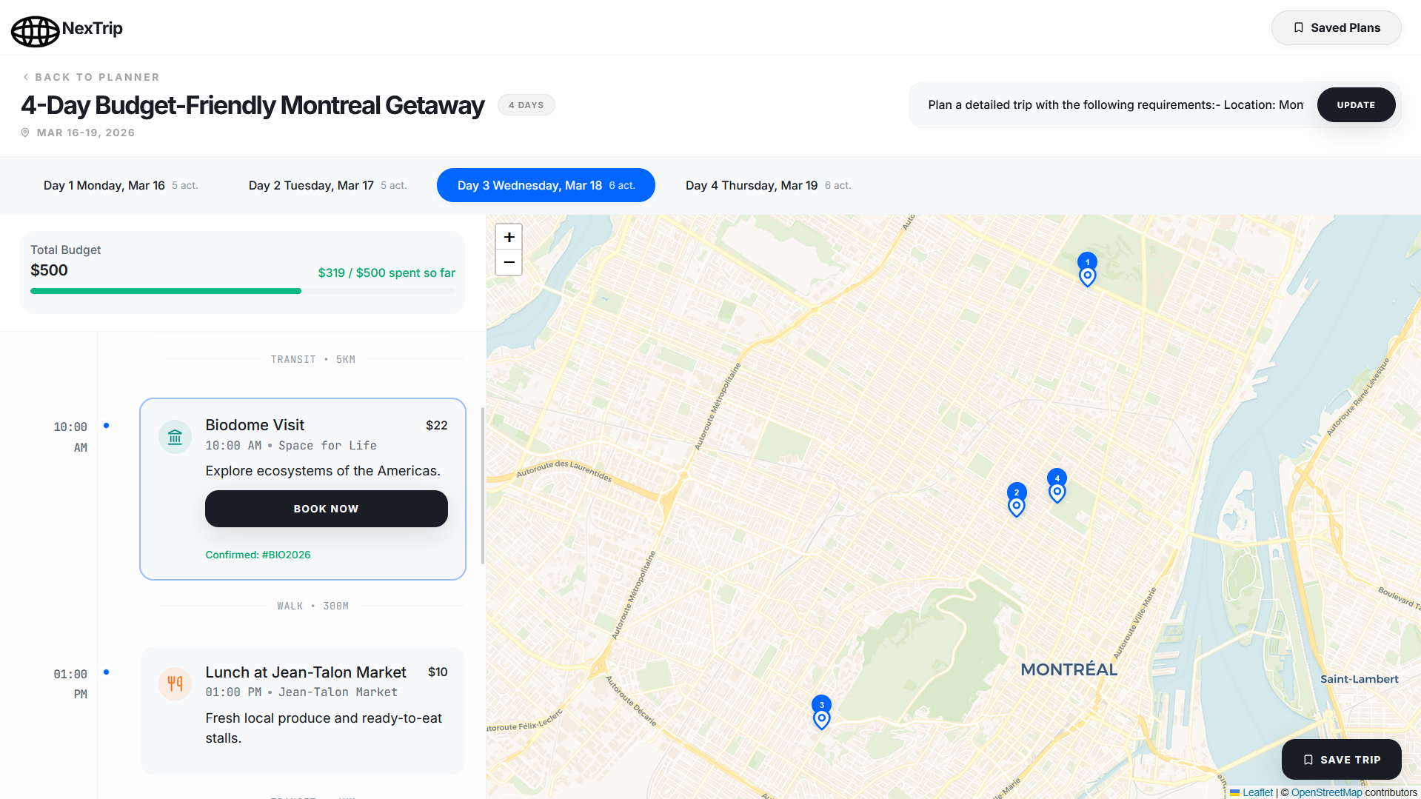Select Day 3 Wednesday tab

pyautogui.click(x=546, y=185)
